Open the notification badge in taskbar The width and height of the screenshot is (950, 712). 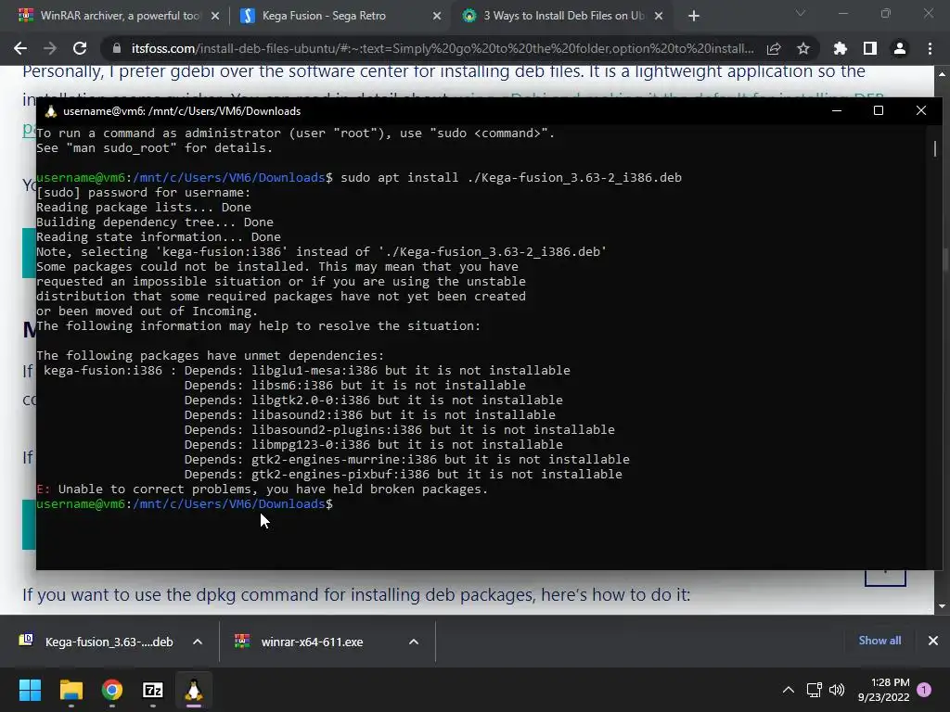[x=924, y=690]
